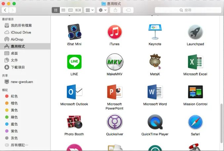This screenshot has height=151, width=224.
Task: Select the purple tag 紫色
Action: [25, 131]
